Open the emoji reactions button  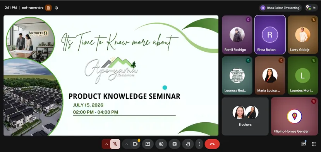click(161, 144)
